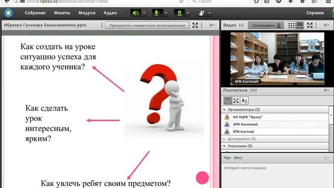Collapse the Организаторы group
Viewport: 334px width, 188px height.
point(224,110)
